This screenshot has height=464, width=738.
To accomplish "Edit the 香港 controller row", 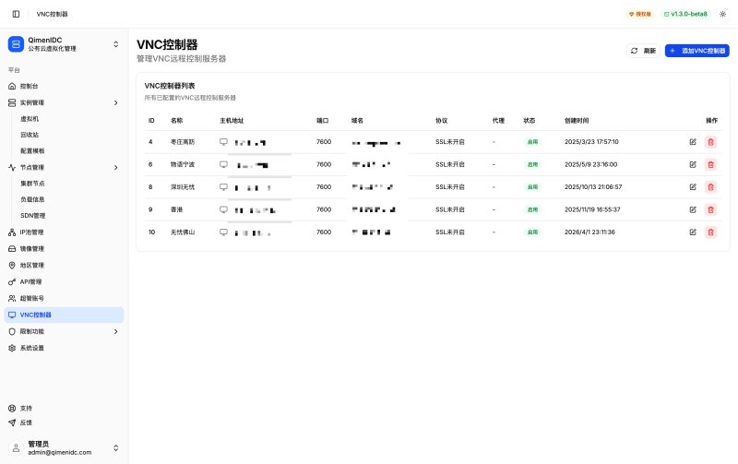I will point(693,209).
